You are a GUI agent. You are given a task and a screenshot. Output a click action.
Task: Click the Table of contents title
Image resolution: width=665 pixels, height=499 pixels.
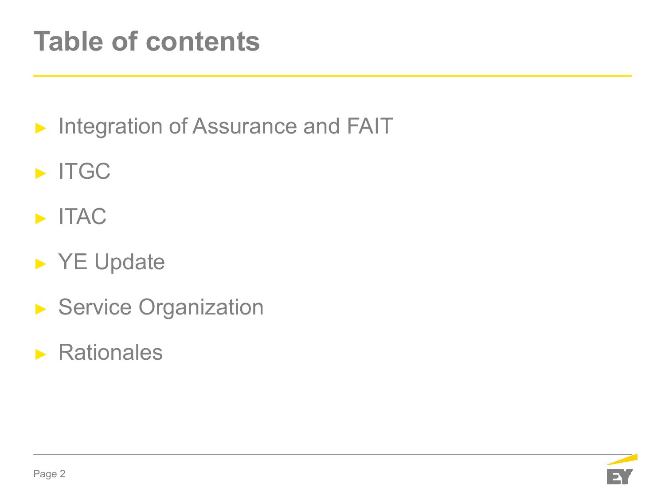[147, 41]
